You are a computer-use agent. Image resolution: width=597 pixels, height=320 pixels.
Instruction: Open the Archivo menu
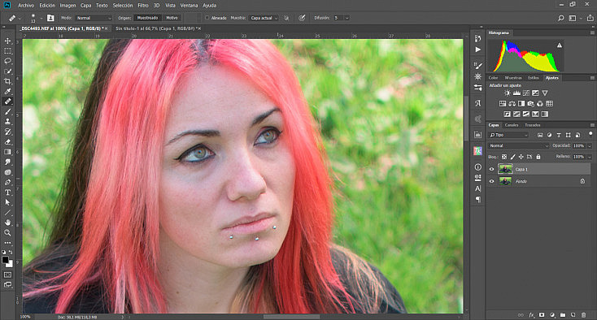pos(26,6)
